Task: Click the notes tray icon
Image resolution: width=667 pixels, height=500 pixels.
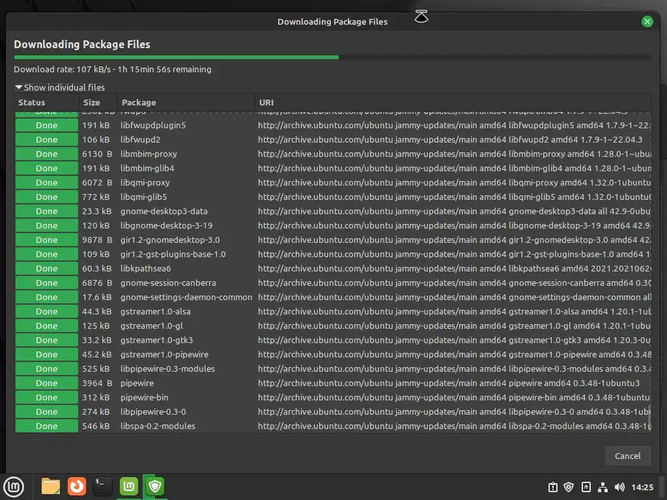Action: click(x=586, y=487)
